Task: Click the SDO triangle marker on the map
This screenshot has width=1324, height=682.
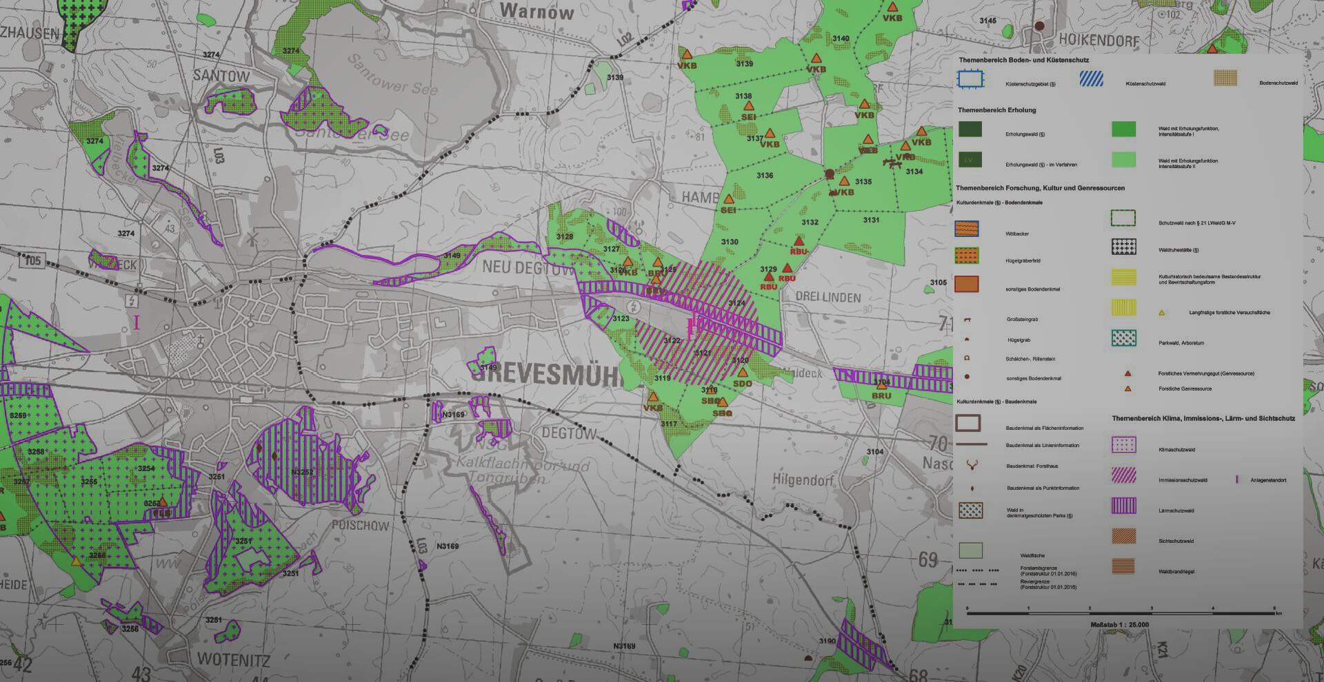Action: click(x=743, y=373)
